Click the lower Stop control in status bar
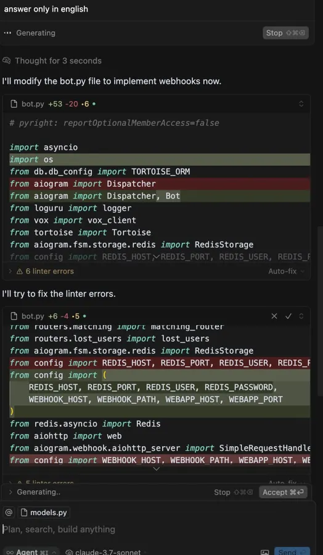323x555 pixels. tap(234, 492)
